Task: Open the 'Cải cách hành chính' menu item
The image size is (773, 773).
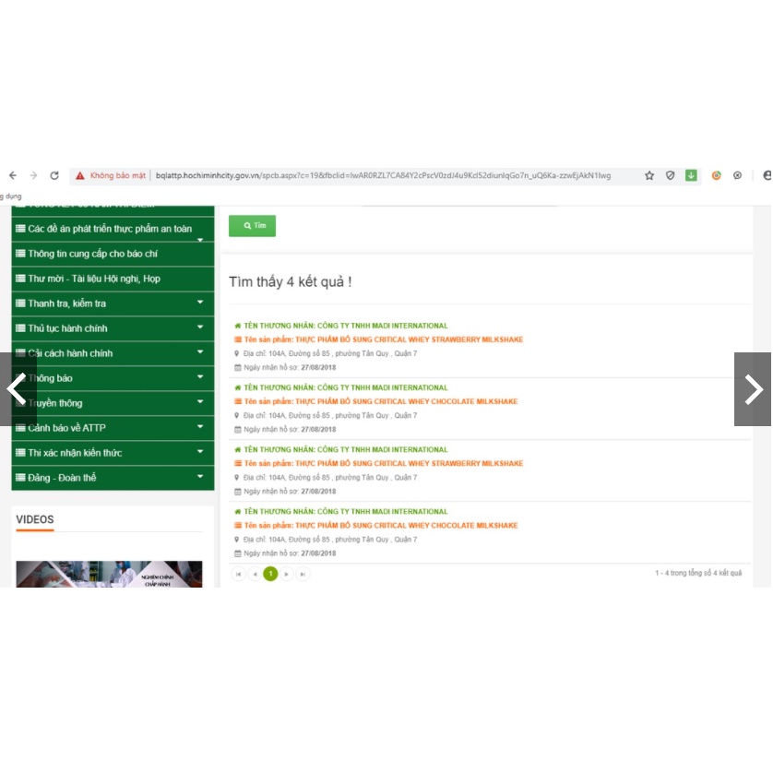Action: 70,353
